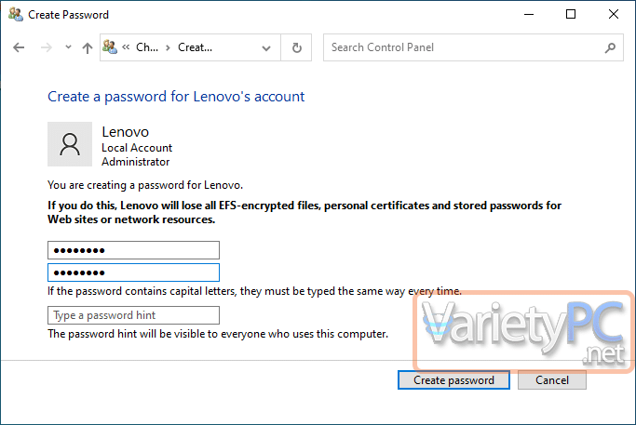Open the address bar history dropdown arrow
Viewport: 636px width, 425px height.
click(x=266, y=48)
